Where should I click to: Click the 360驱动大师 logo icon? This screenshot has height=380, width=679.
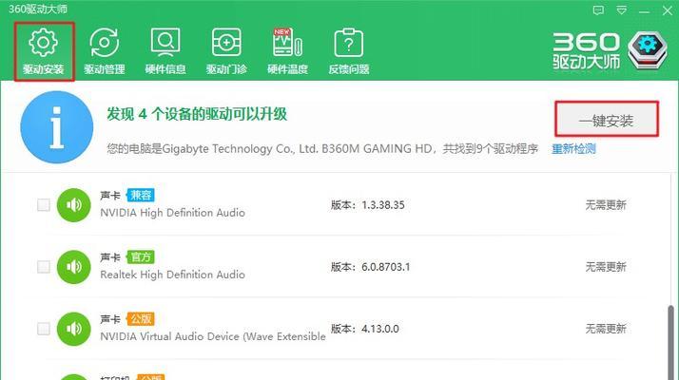coord(647,50)
